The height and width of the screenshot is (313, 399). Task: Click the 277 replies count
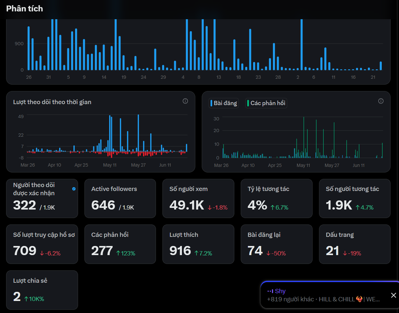[x=102, y=251]
